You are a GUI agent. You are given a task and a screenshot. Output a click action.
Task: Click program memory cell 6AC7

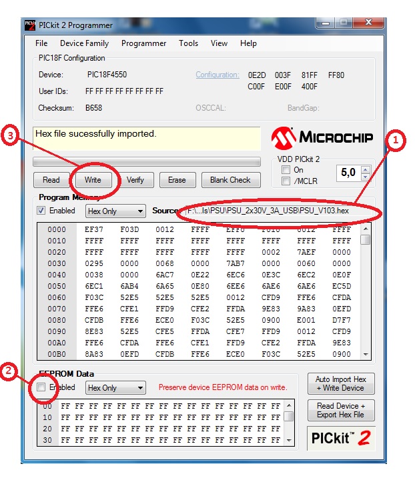(x=165, y=275)
